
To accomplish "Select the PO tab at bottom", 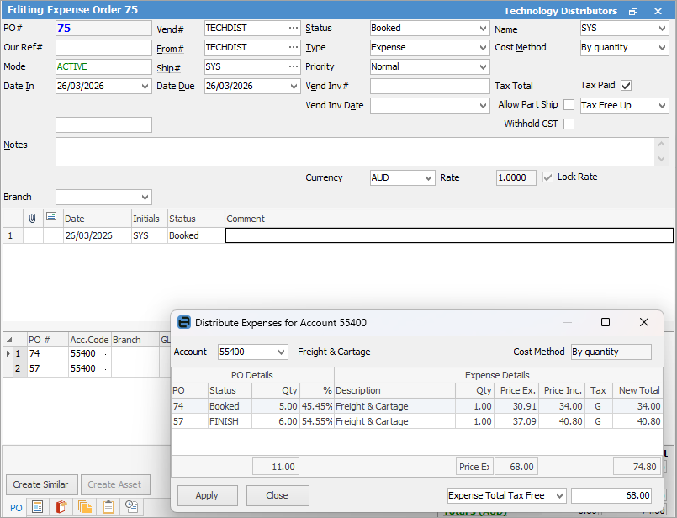I will tap(16, 507).
